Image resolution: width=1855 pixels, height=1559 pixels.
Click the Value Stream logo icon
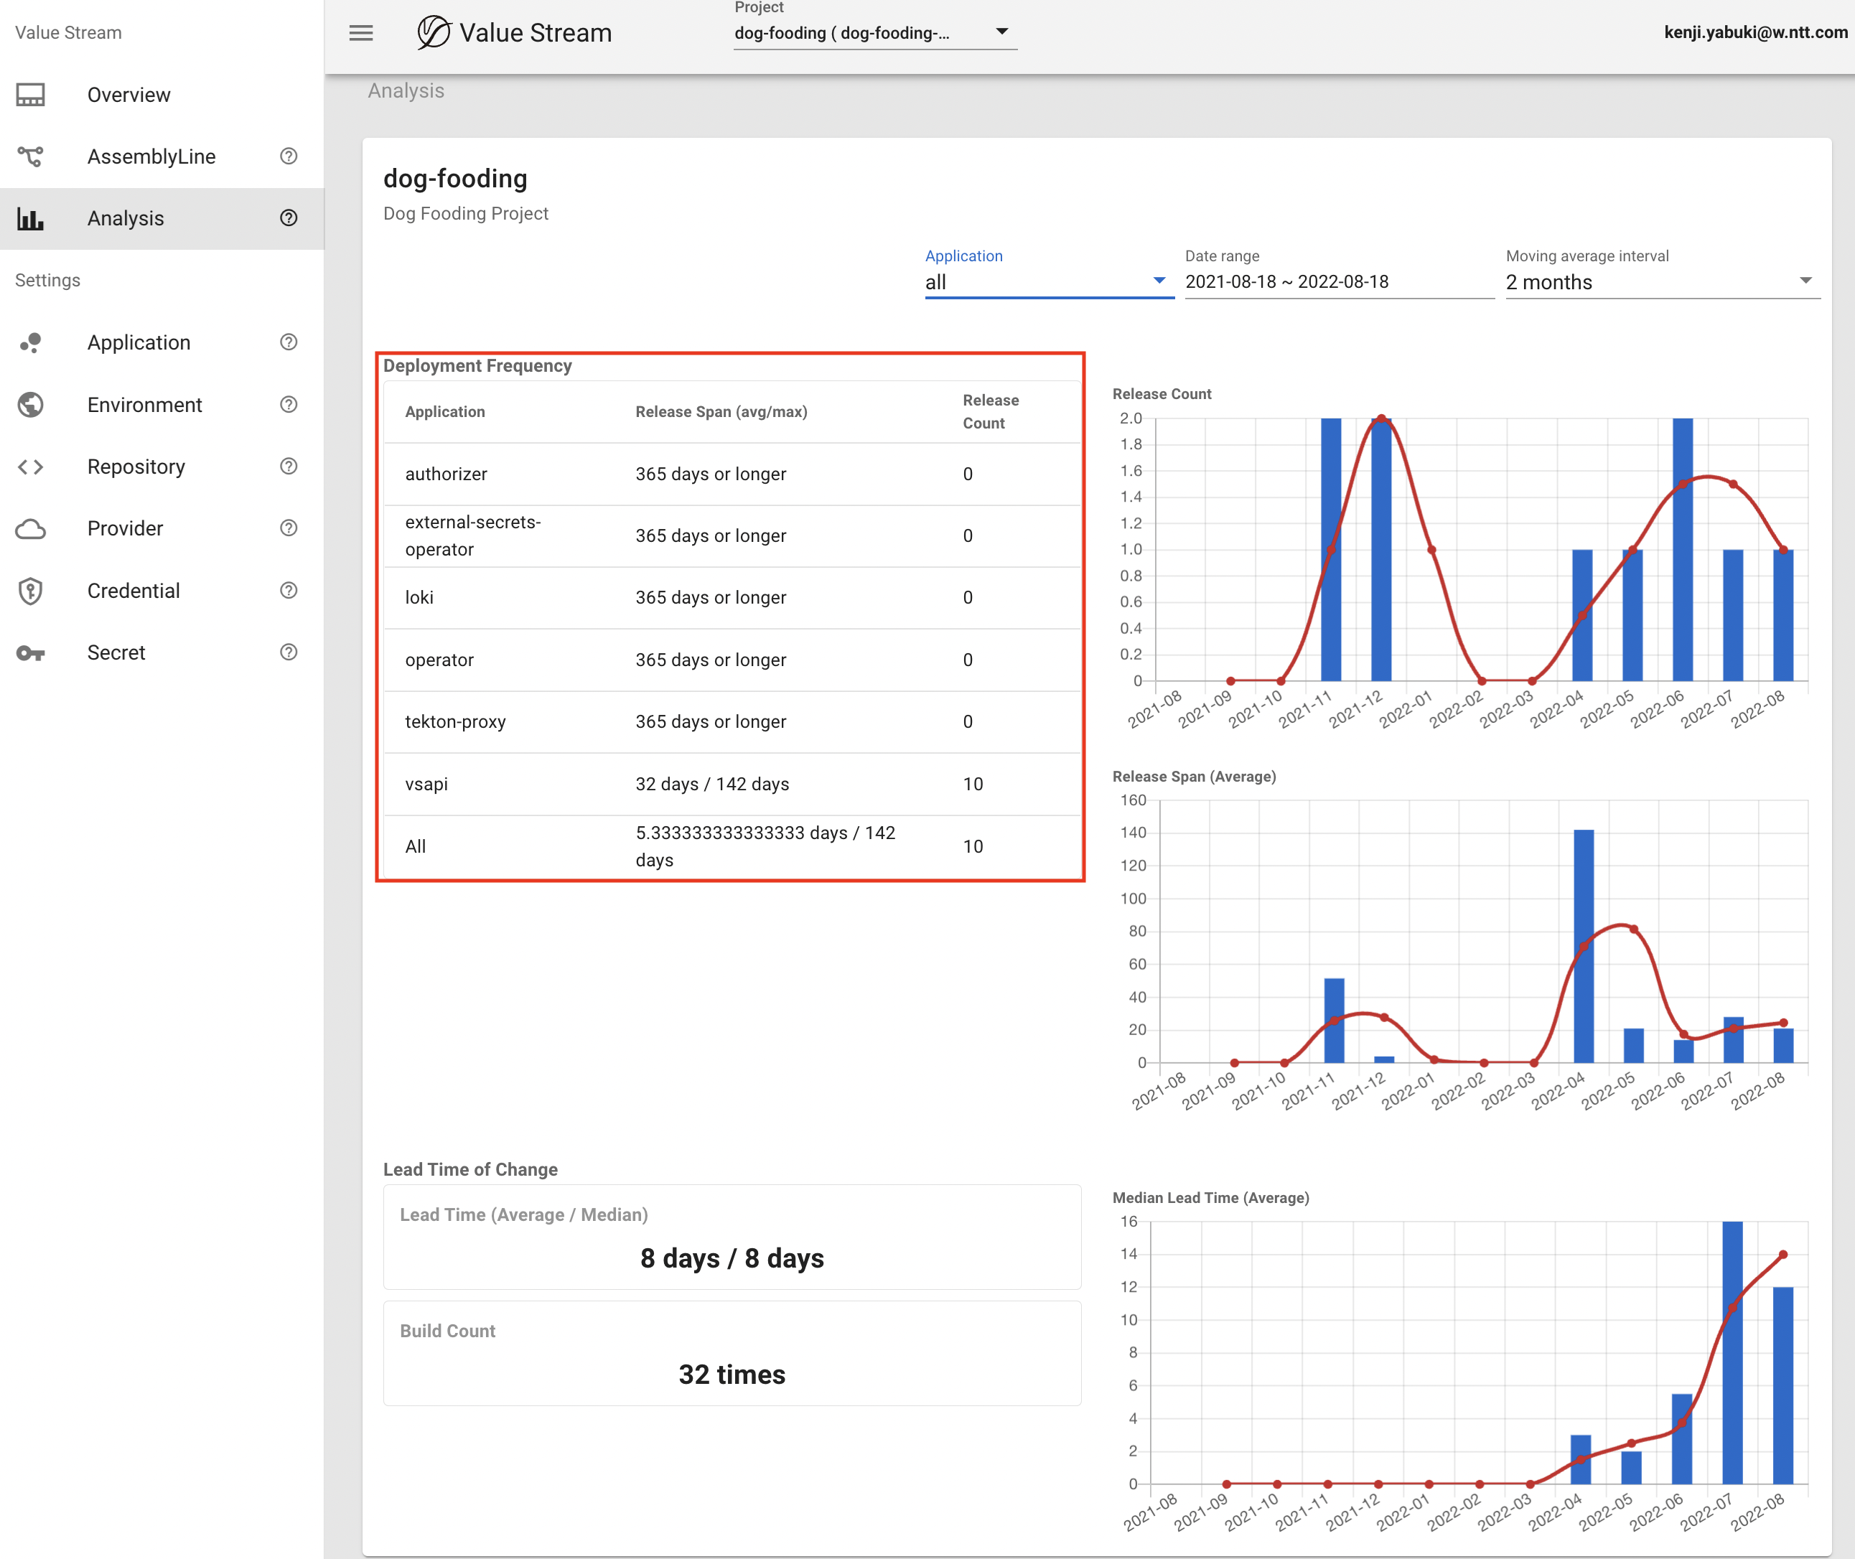[433, 33]
